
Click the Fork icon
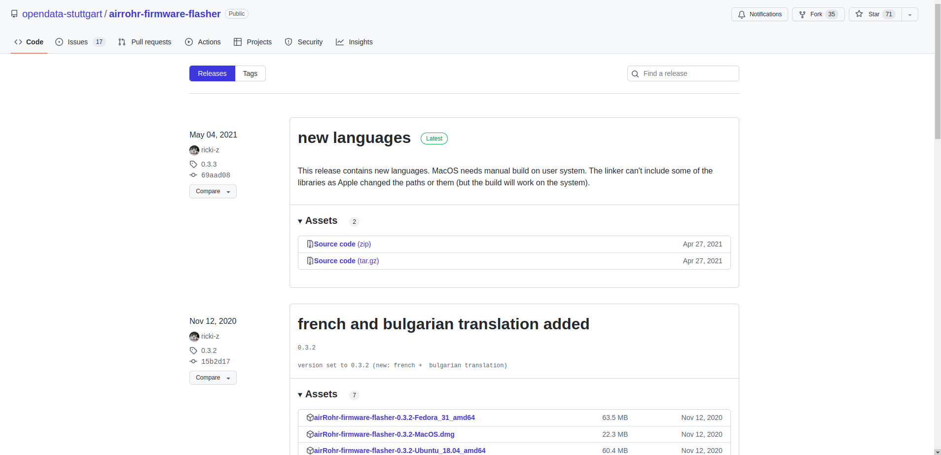[802, 14]
